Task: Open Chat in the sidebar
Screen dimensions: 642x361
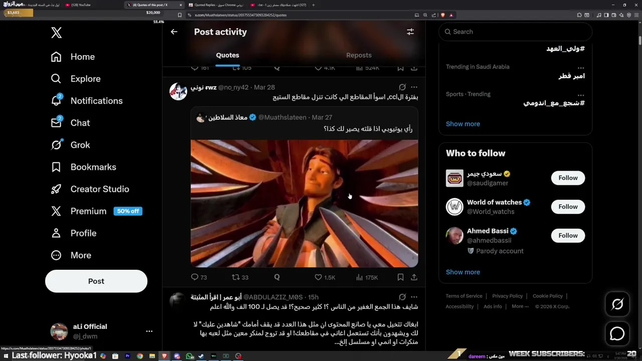Action: [x=71, y=123]
